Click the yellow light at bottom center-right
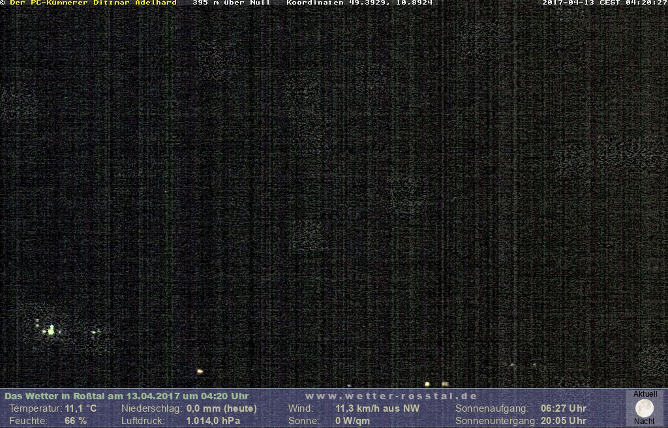Screen dimensions: 668x428 click(x=427, y=384)
